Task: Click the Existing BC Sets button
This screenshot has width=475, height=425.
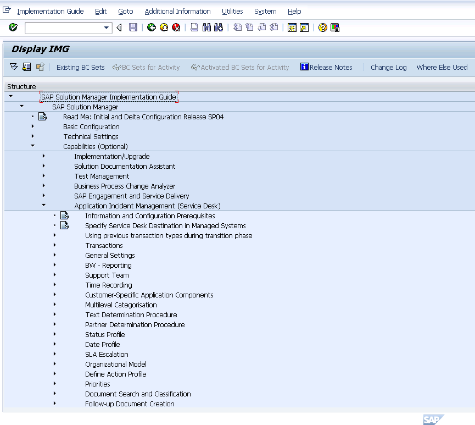Action: 80,67
